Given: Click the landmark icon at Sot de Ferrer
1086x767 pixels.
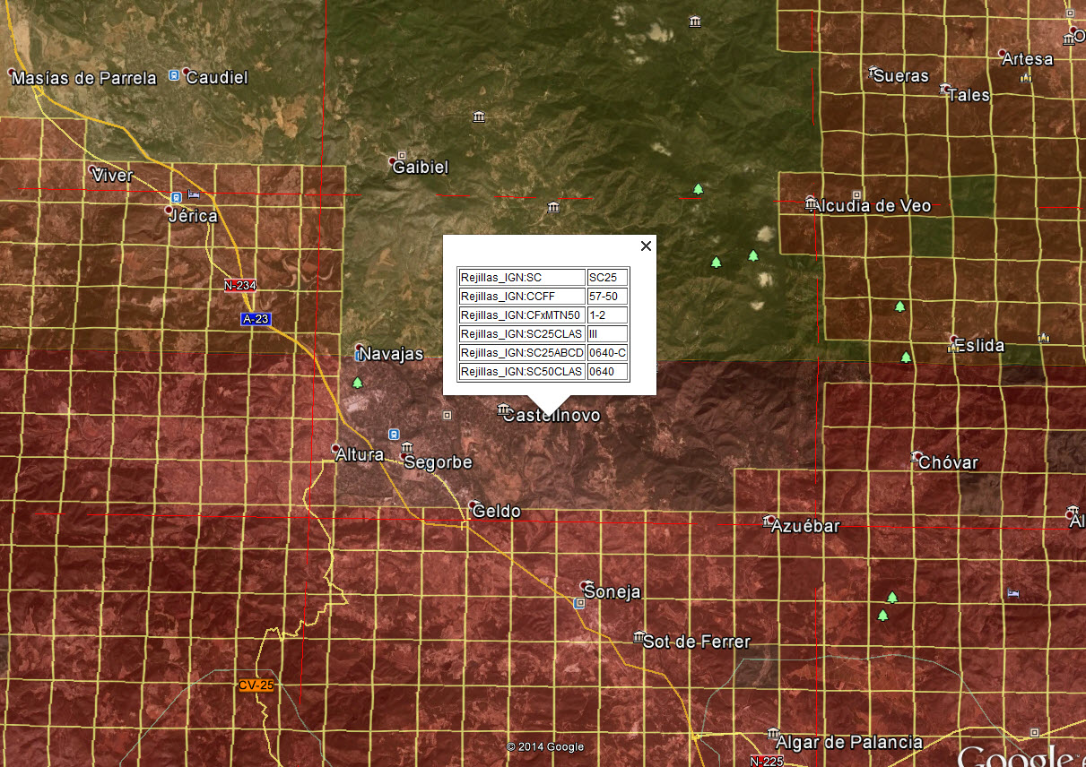Looking at the screenshot, I should pos(638,637).
